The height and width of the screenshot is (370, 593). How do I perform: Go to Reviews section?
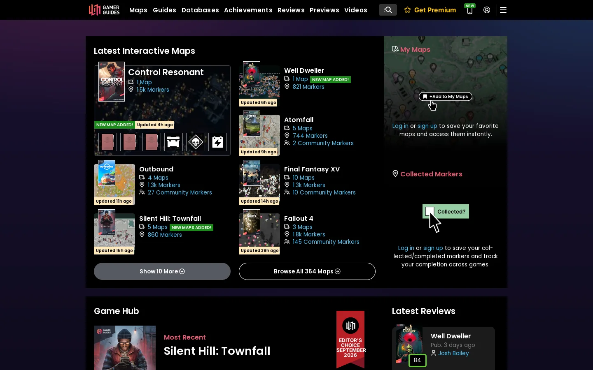tap(291, 10)
